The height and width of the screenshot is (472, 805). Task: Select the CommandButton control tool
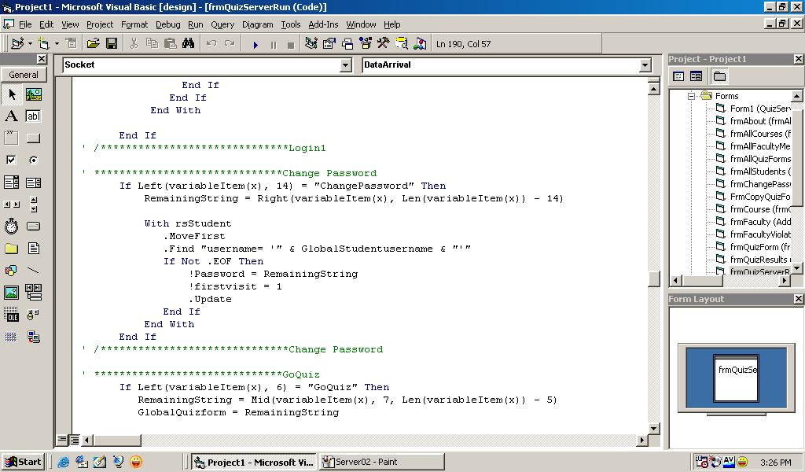33,138
